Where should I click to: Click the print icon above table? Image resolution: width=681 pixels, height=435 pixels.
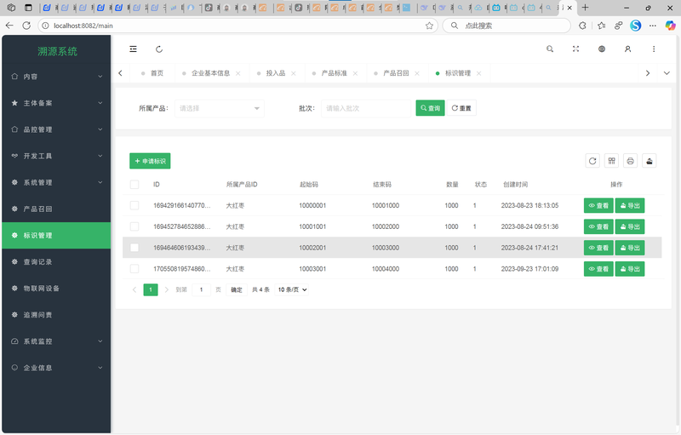tap(630, 161)
